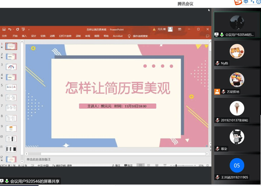Click the fit slide to window icon
Viewport: 261px width, 186px height.
(208, 166)
